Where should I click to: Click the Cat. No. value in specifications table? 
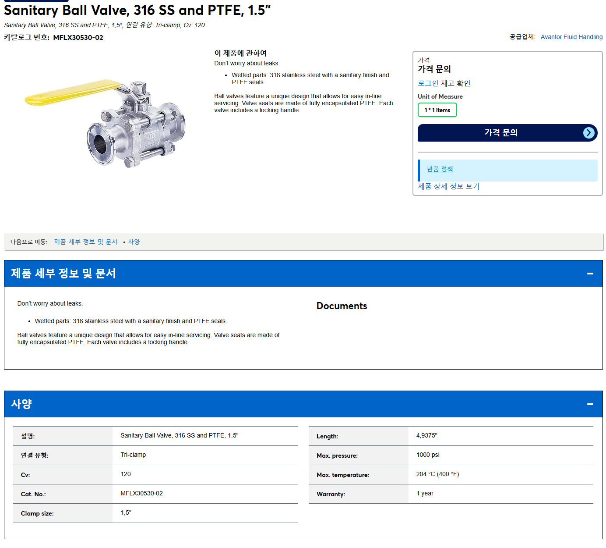click(x=141, y=494)
